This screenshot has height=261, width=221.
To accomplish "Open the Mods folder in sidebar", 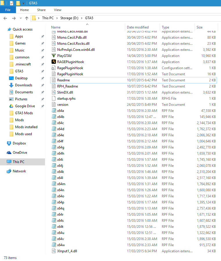I will tap(19, 120).
